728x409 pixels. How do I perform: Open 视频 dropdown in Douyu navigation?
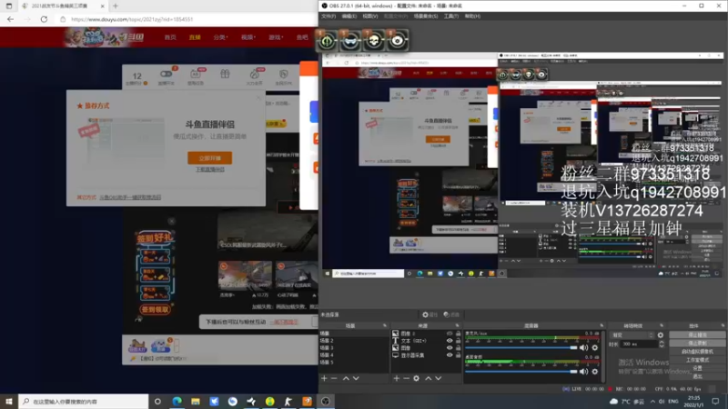[248, 37]
